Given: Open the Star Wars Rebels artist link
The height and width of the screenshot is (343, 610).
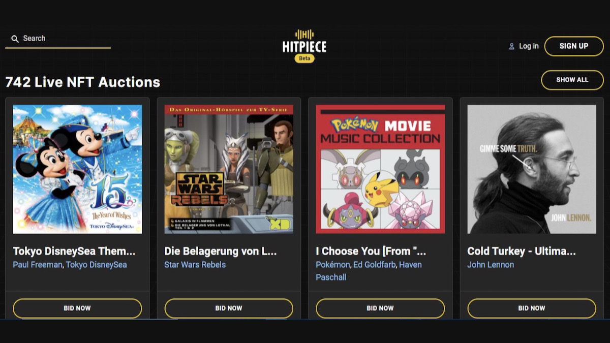Looking at the screenshot, I should pyautogui.click(x=195, y=265).
